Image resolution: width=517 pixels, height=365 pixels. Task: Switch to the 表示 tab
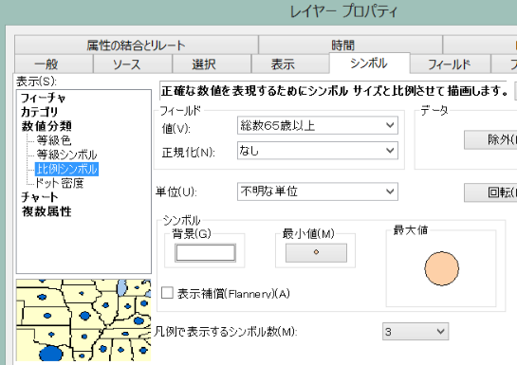(x=290, y=64)
